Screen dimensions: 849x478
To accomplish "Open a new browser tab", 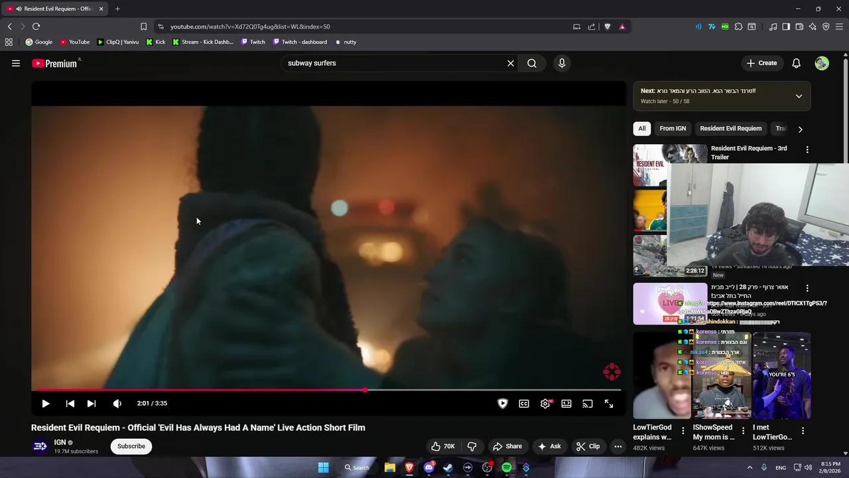I will (117, 9).
